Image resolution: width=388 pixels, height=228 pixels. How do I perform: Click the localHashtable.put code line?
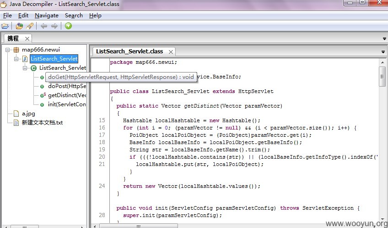click(x=199, y=165)
